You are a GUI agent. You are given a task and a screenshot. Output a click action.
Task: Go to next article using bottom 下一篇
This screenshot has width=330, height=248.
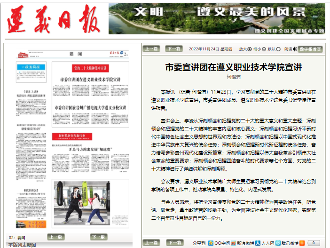click(175, 243)
